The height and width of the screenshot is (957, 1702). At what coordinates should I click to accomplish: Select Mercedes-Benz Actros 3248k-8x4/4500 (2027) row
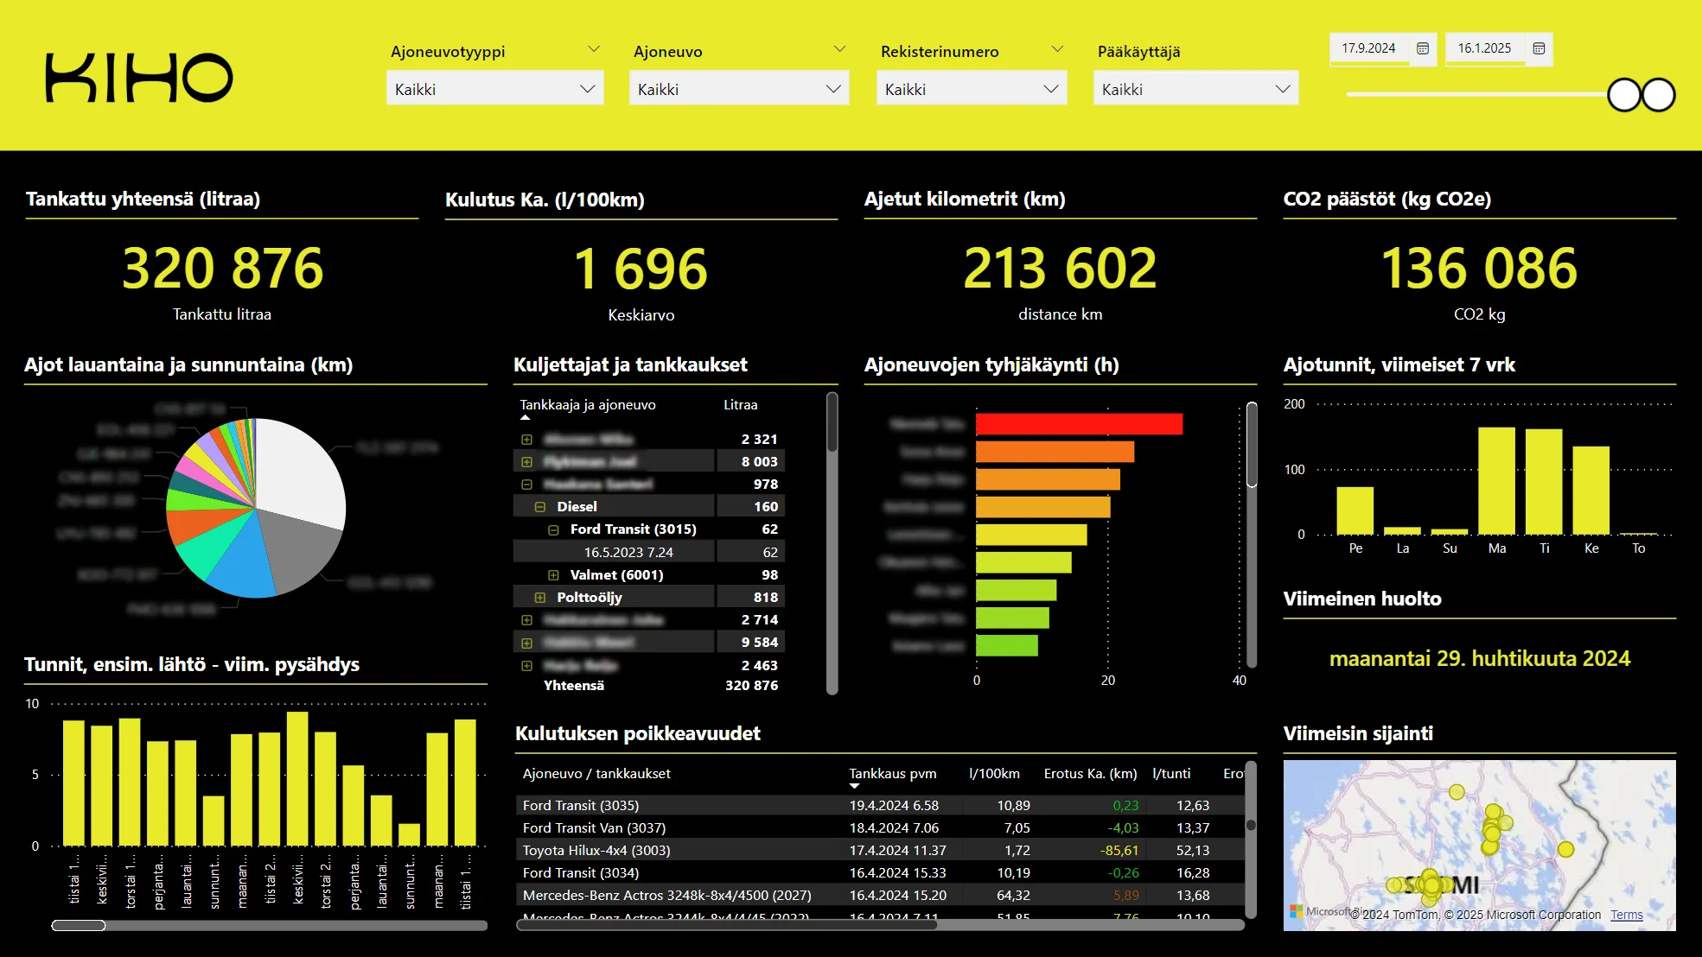[x=880, y=895]
